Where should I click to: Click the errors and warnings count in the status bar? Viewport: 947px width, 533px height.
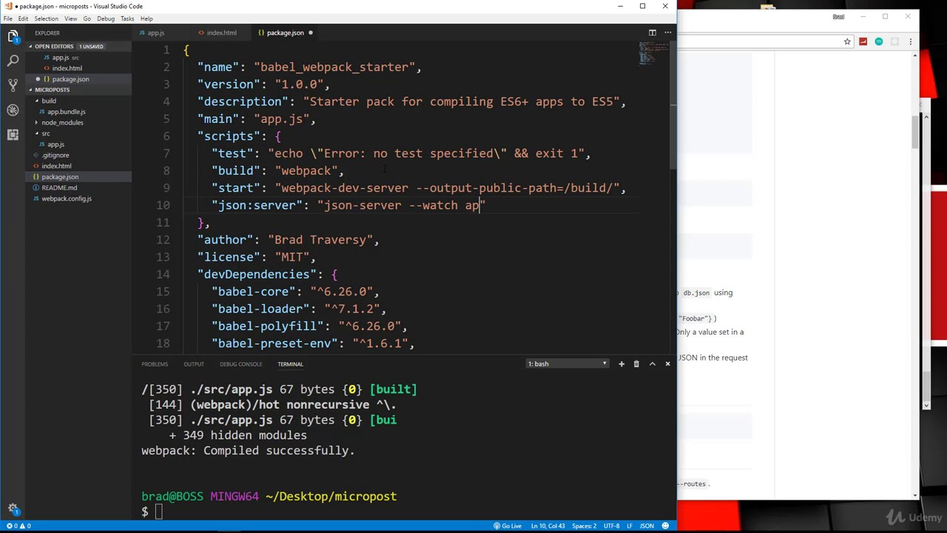pos(18,526)
